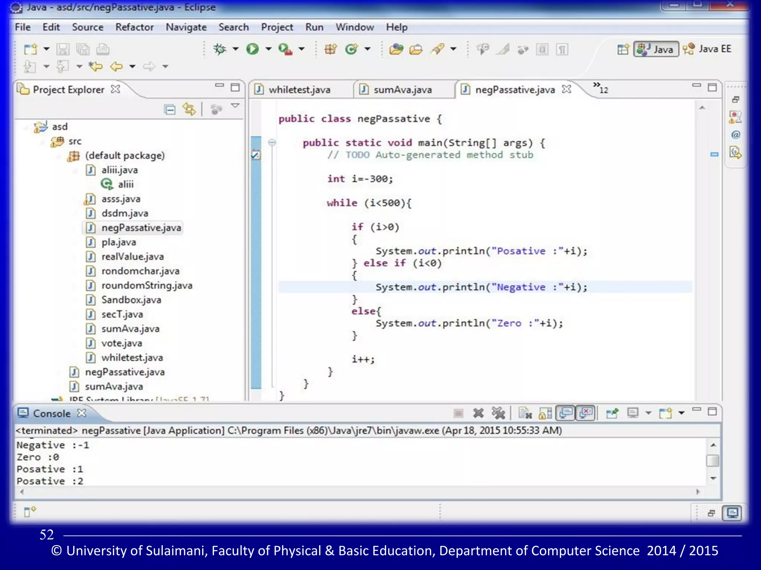Select the asd project node
Viewport: 761px width, 570px height.
click(x=51, y=127)
